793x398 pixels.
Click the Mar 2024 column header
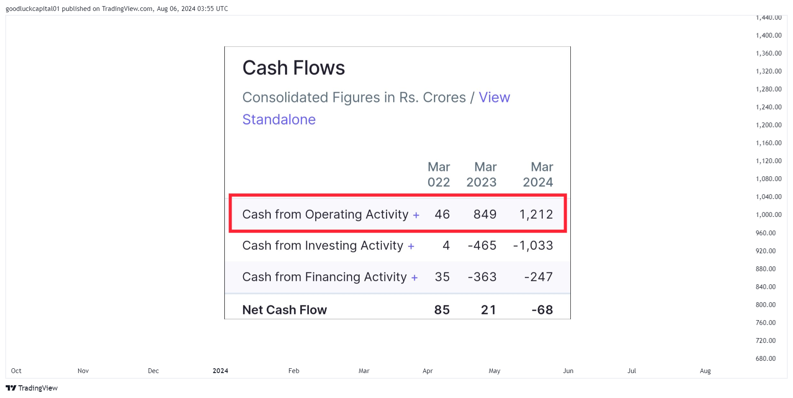538,174
